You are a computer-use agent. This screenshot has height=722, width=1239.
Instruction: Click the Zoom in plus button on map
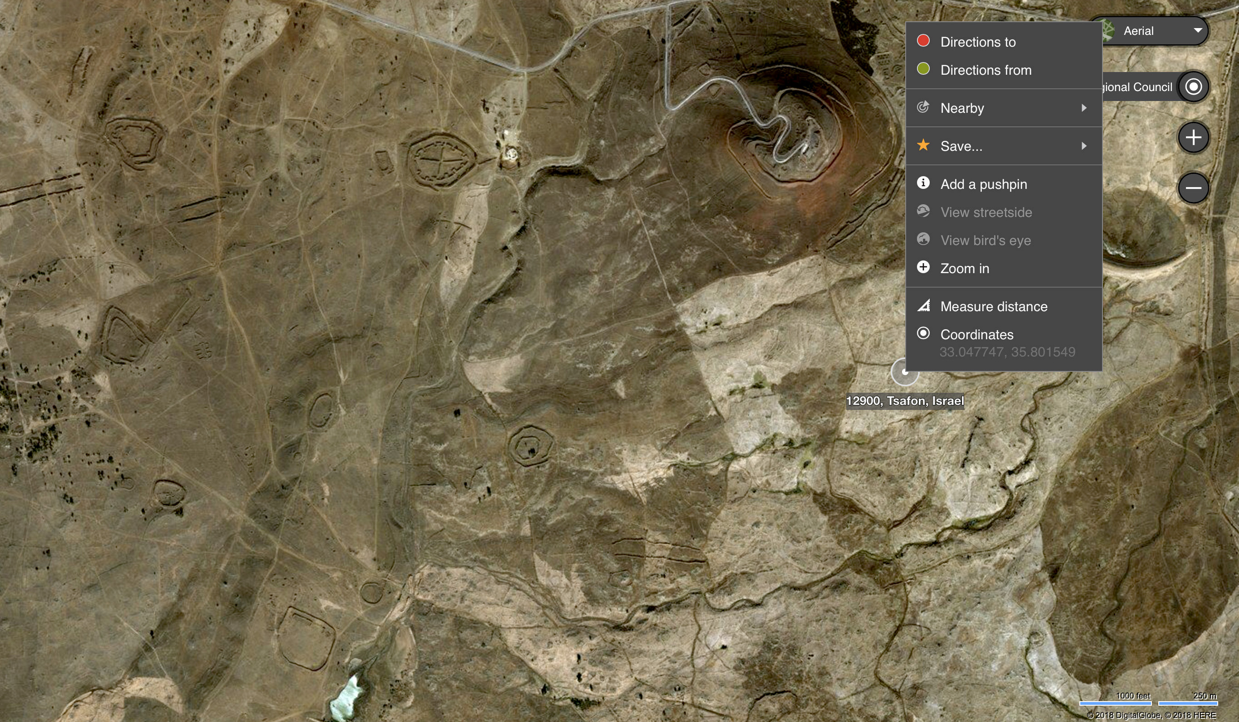(x=1193, y=138)
